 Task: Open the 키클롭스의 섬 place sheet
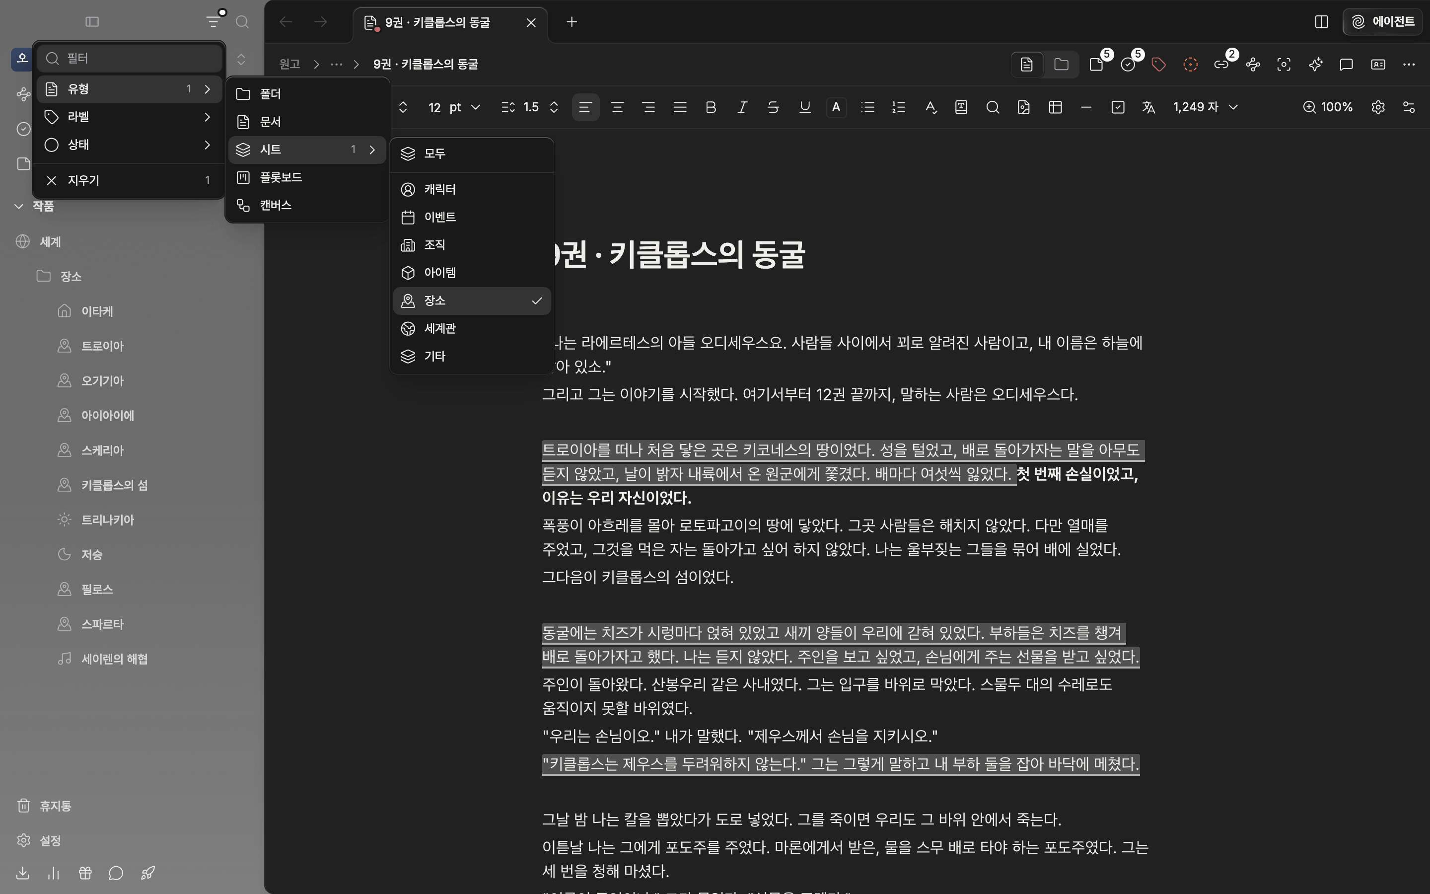[x=103, y=485]
